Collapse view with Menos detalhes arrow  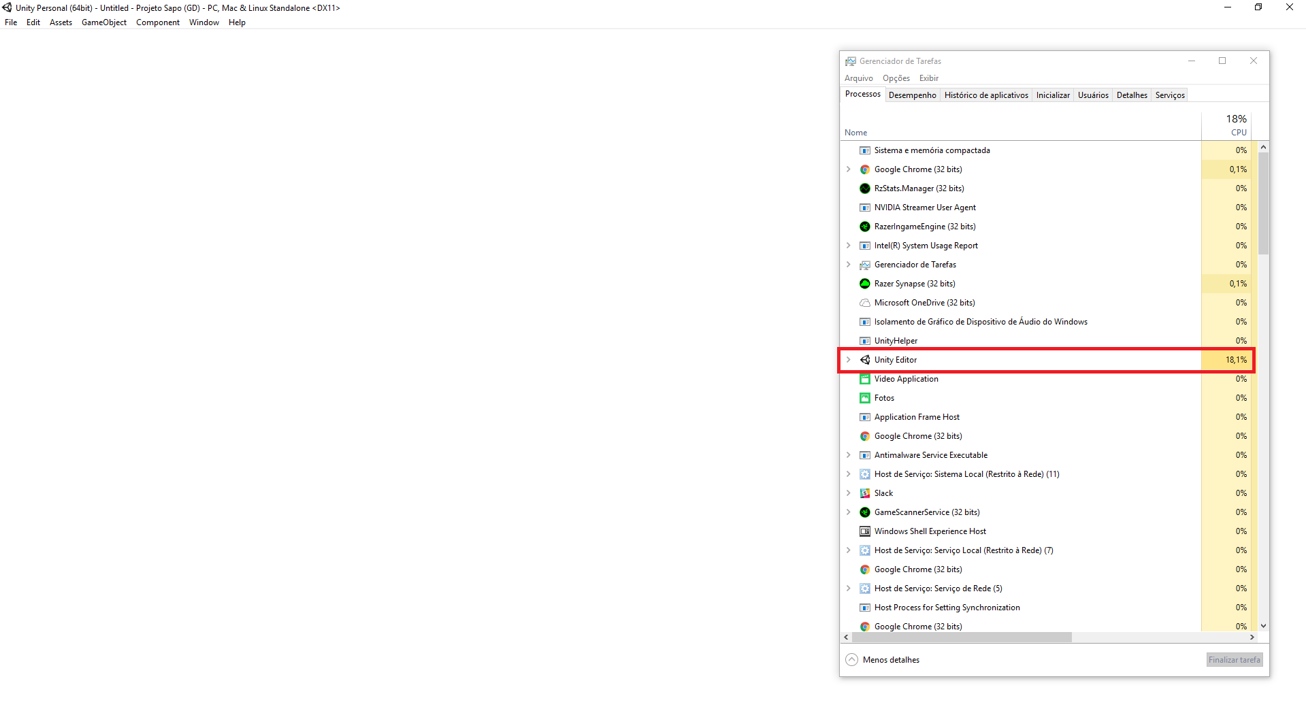coord(851,660)
